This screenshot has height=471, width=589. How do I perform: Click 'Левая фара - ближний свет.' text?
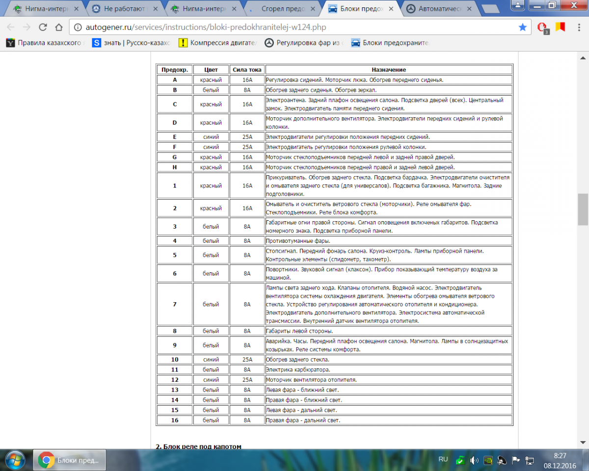coord(302,390)
